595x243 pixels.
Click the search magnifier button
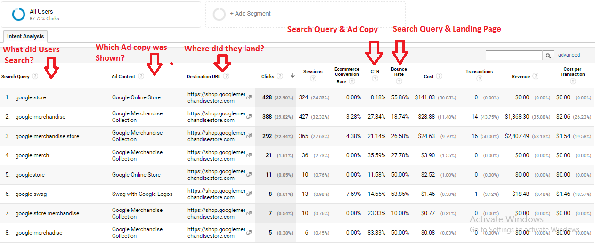[548, 56]
